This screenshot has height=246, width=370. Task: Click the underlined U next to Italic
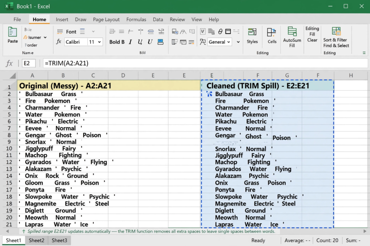[140, 42]
